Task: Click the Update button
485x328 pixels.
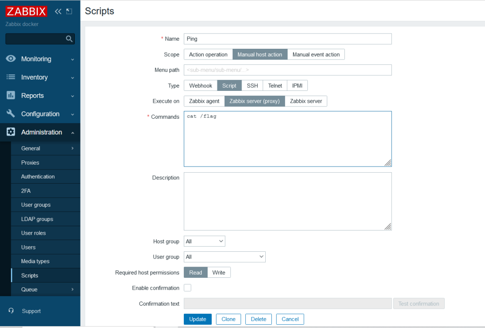Action: [198, 319]
